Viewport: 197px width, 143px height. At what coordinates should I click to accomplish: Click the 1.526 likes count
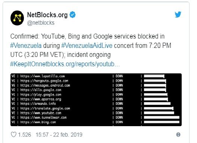click(x=25, y=134)
